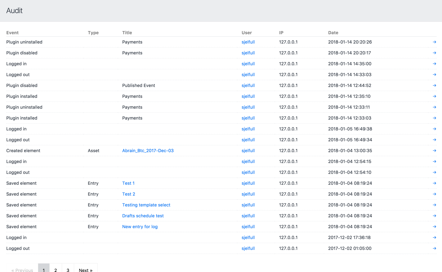Open details arrow for Drafts schedule test row

pos(434,216)
